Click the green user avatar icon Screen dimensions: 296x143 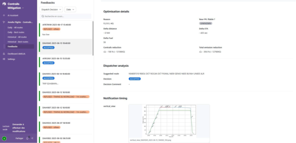[x=4, y=138]
